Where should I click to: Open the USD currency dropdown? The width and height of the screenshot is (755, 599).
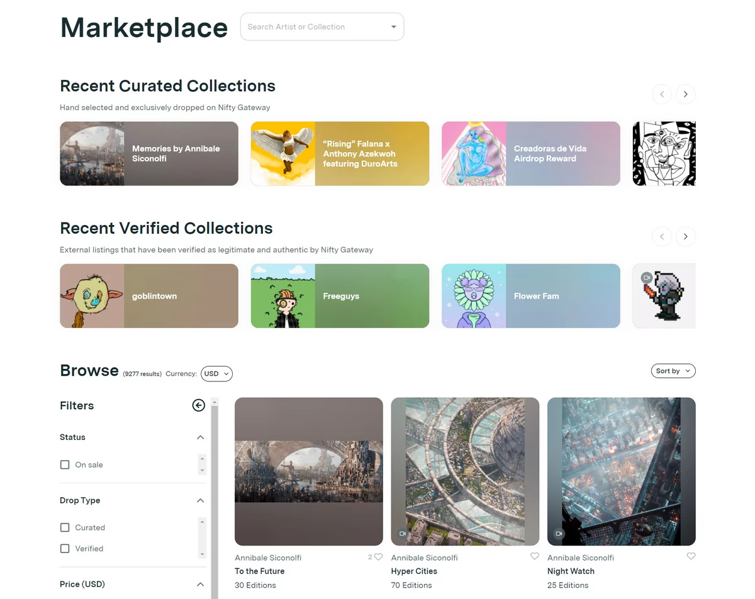tap(217, 373)
